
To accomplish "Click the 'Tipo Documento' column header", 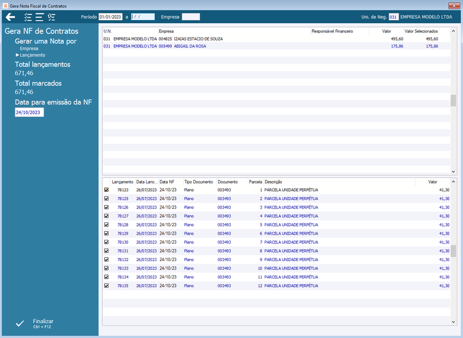I will (199, 182).
